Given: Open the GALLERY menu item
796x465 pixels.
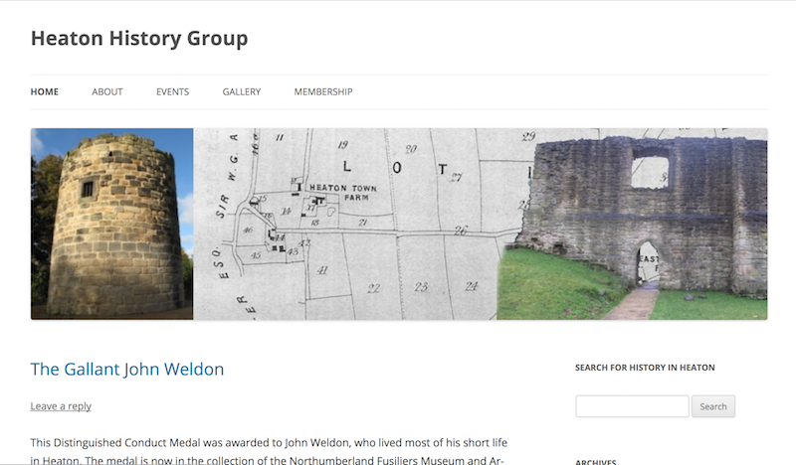Looking at the screenshot, I should 242,91.
